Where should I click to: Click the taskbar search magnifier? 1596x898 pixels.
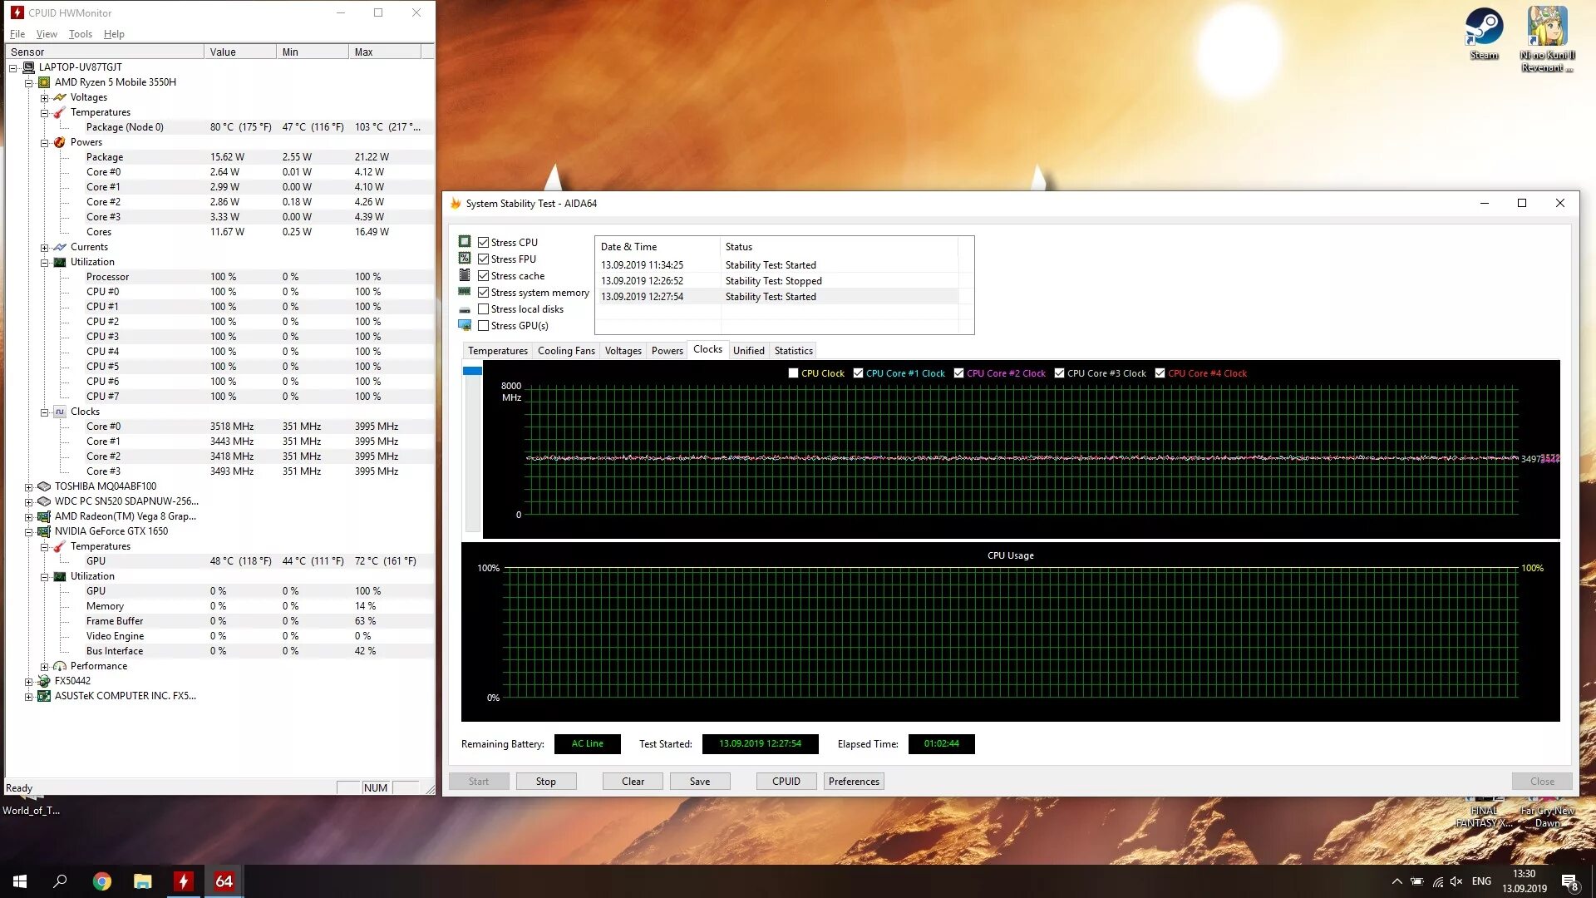(x=60, y=881)
